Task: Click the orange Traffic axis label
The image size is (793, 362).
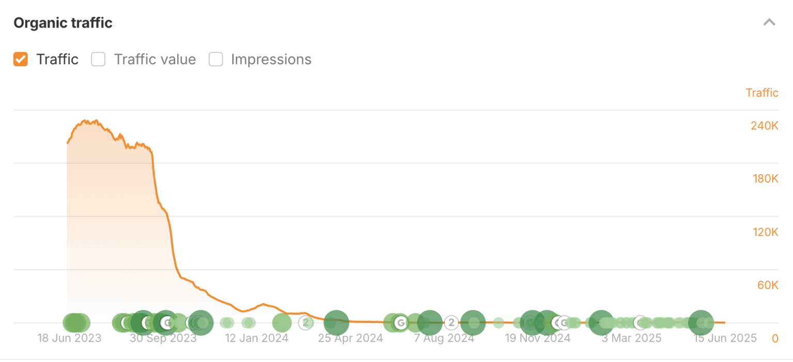Action: tap(761, 93)
